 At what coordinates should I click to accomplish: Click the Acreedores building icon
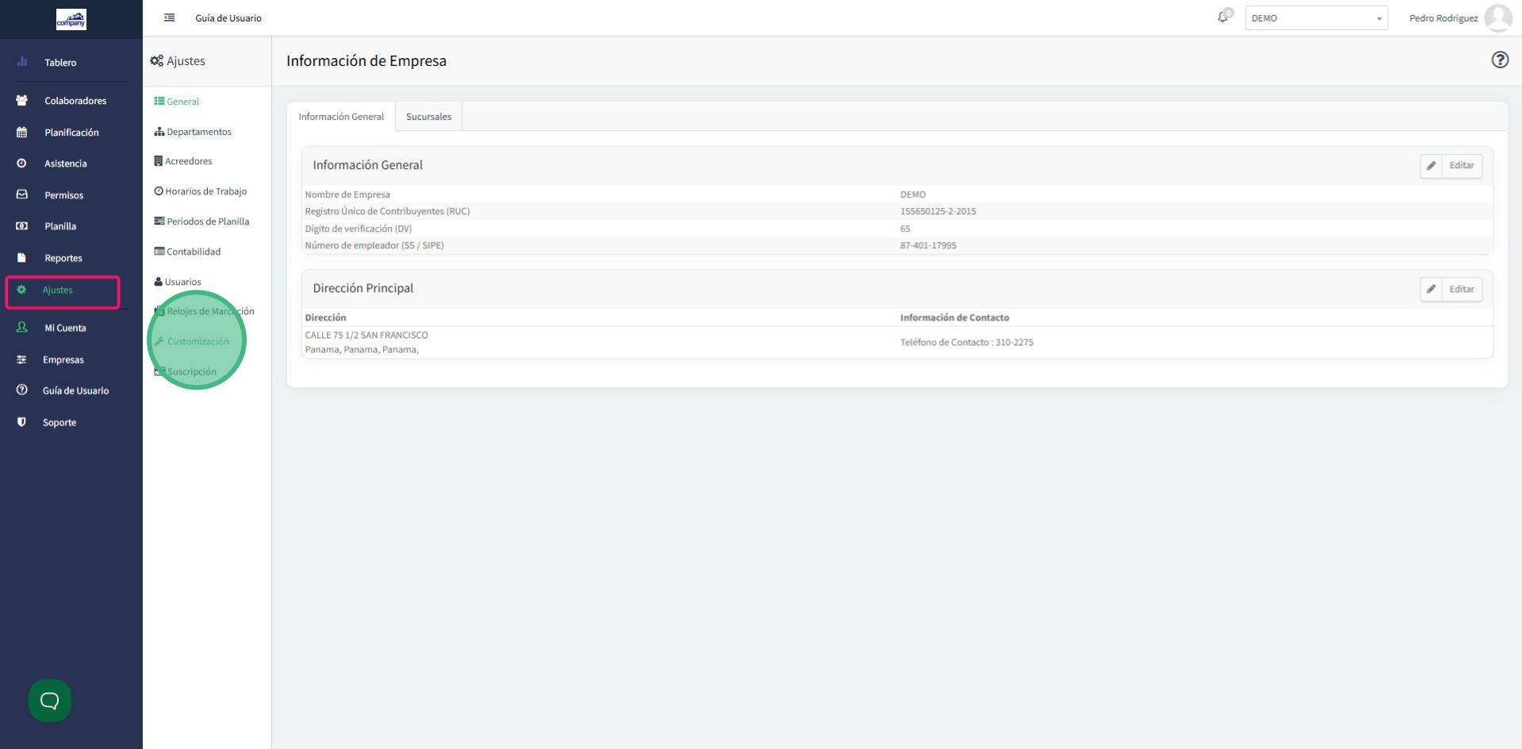pos(159,161)
